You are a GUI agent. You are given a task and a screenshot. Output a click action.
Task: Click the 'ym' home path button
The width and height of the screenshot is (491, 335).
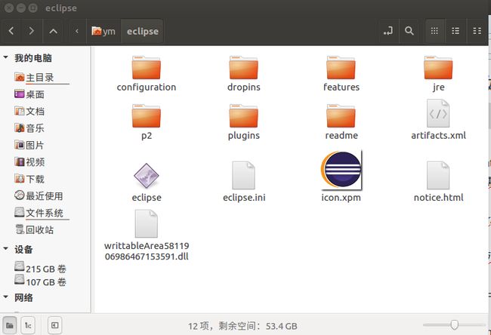click(103, 31)
